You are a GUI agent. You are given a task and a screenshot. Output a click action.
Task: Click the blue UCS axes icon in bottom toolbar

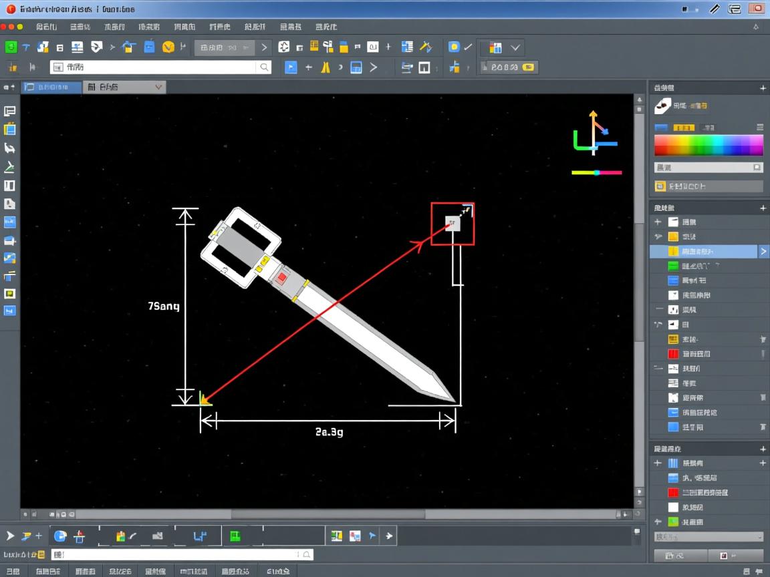click(199, 536)
